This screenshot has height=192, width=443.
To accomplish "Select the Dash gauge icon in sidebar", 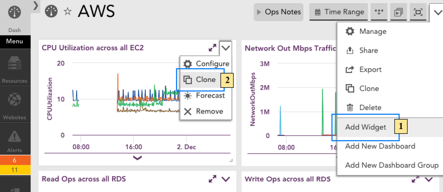I will point(14,12).
